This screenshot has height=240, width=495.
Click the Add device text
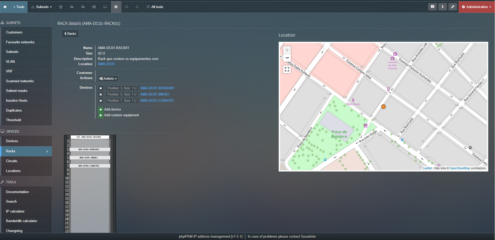(x=113, y=109)
